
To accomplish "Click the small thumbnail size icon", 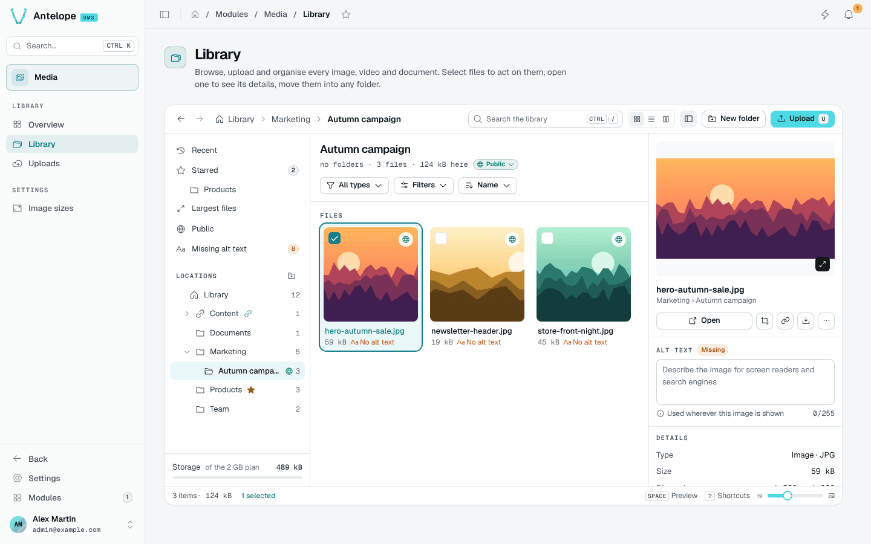I will point(760,496).
